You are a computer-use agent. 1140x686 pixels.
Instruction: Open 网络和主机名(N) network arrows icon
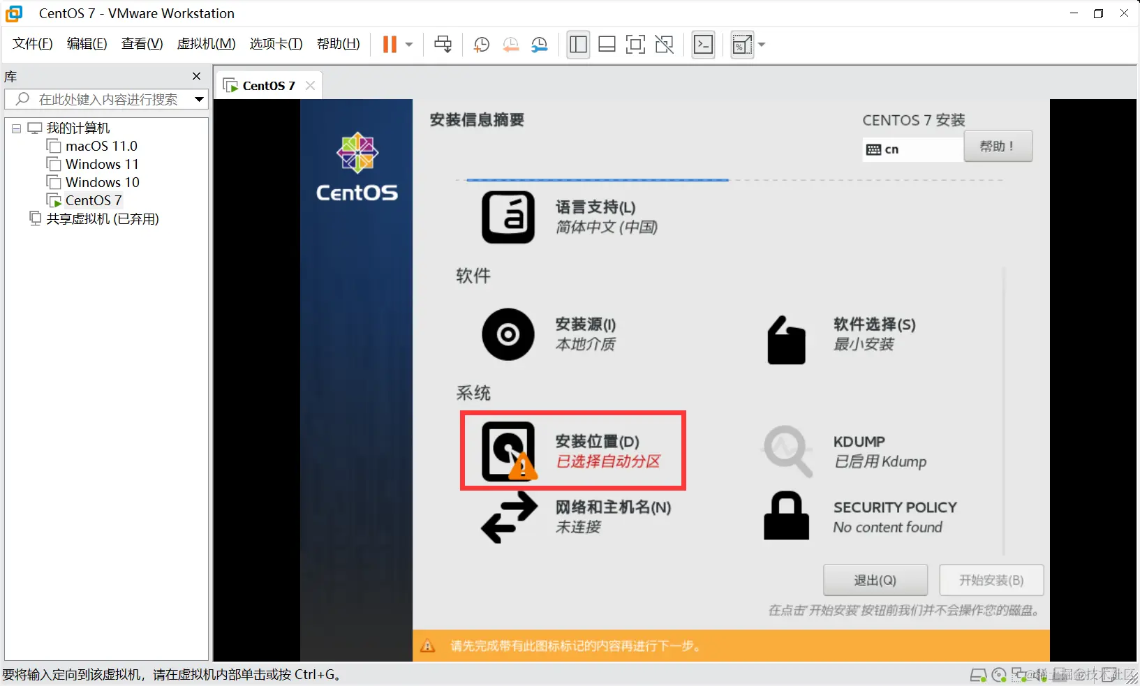click(x=510, y=517)
